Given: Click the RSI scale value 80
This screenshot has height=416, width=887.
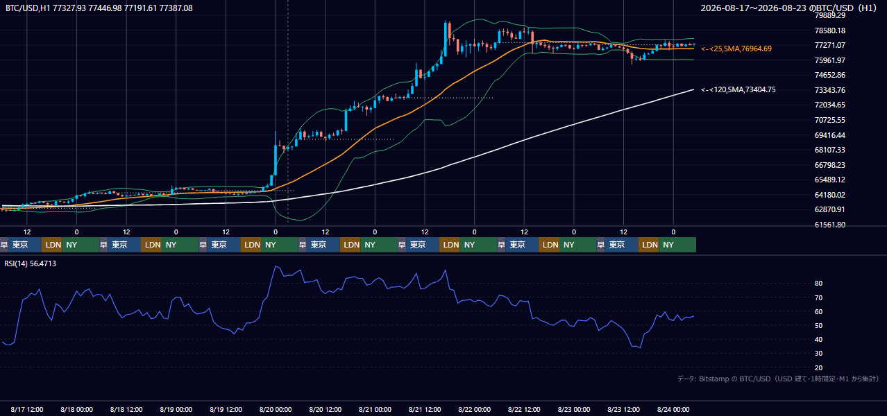Looking at the screenshot, I should click(818, 284).
